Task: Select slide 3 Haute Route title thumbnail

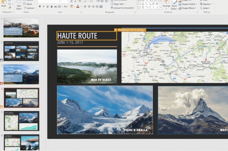Action: point(21,74)
